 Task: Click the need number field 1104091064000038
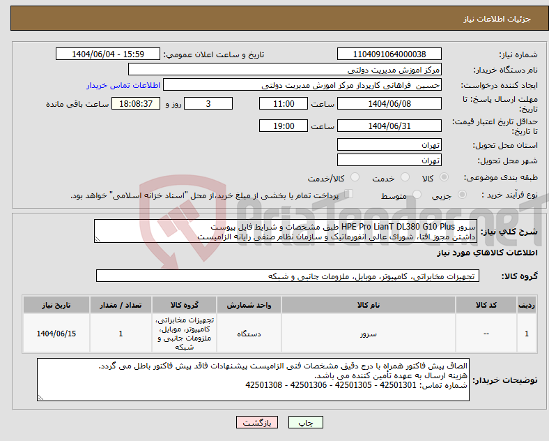[389, 54]
